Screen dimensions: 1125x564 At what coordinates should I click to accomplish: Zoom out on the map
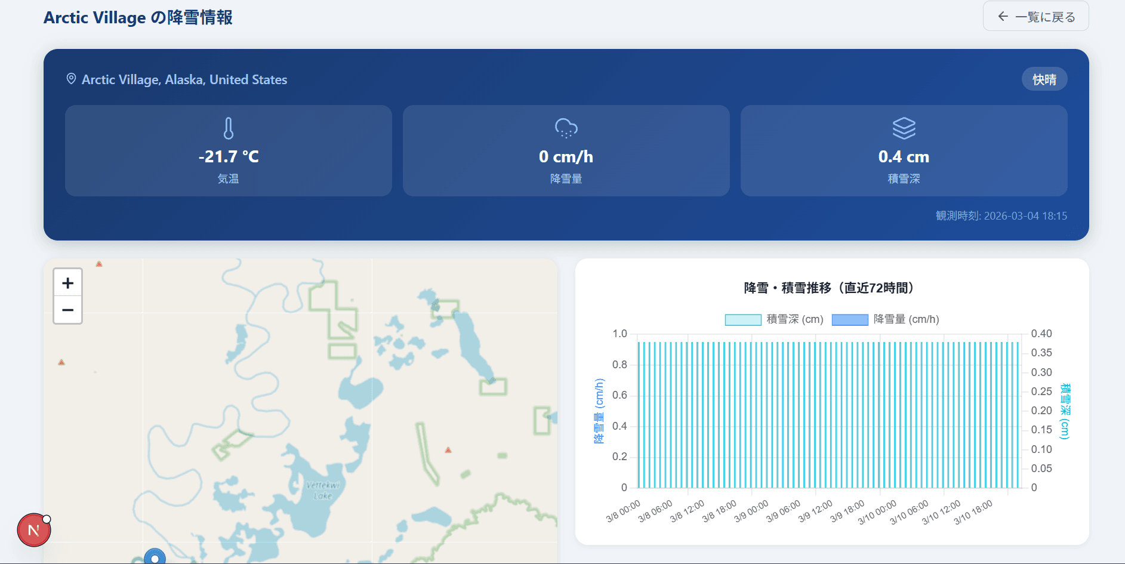pos(68,310)
